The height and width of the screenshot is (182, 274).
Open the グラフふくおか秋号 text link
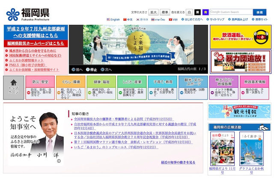click(x=251, y=170)
